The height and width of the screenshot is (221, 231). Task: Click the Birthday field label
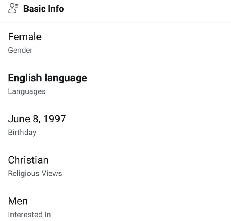click(x=22, y=133)
